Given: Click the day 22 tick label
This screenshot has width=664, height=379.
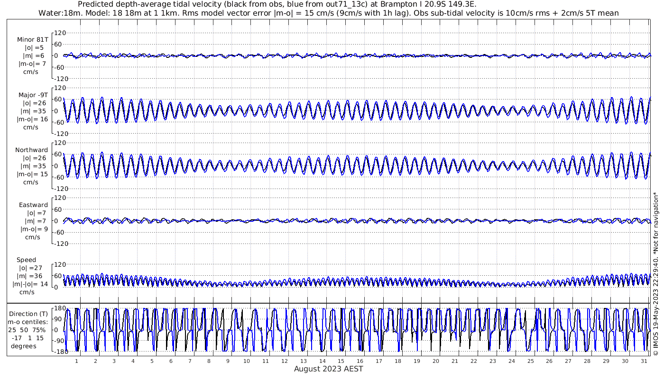Looking at the screenshot, I should click(474, 361).
